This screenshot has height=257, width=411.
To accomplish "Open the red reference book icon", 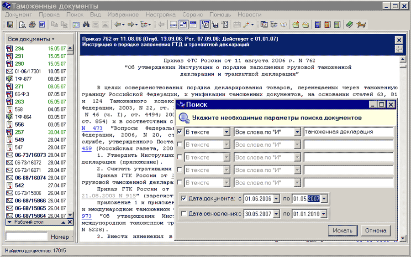I will tap(327, 25).
